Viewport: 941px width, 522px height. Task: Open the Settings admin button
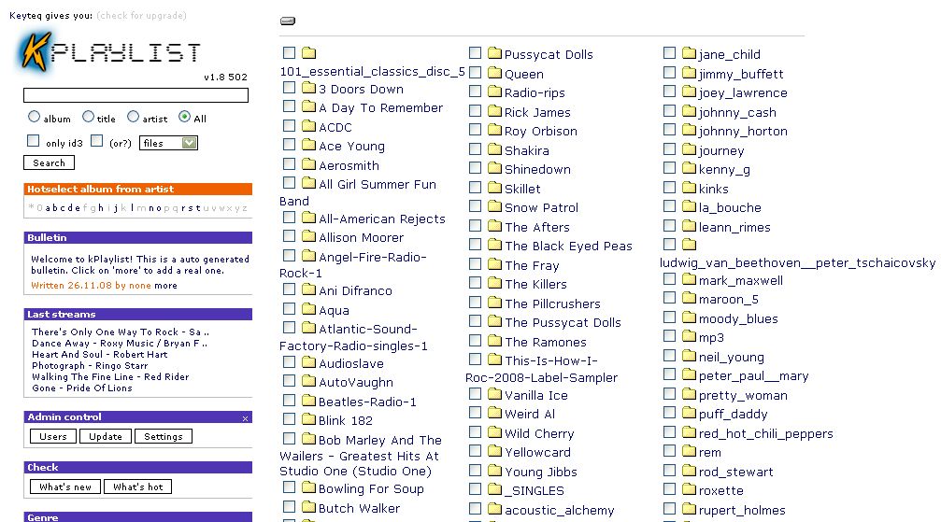(164, 436)
